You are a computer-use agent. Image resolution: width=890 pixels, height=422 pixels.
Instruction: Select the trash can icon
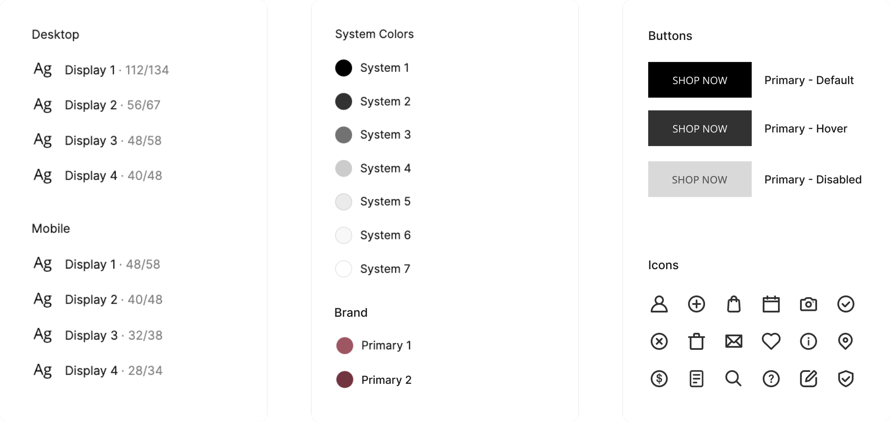pos(696,341)
